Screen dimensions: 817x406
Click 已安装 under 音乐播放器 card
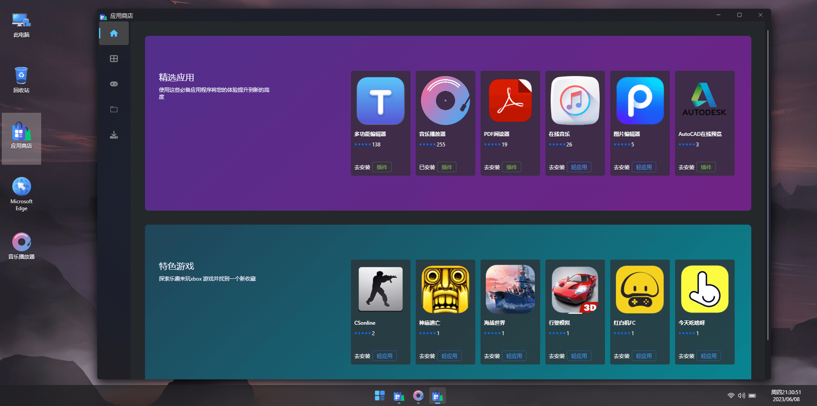click(427, 167)
